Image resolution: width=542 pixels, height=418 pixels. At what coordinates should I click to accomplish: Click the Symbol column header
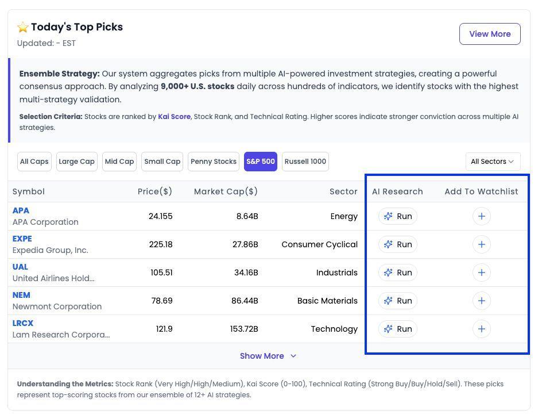[29, 191]
